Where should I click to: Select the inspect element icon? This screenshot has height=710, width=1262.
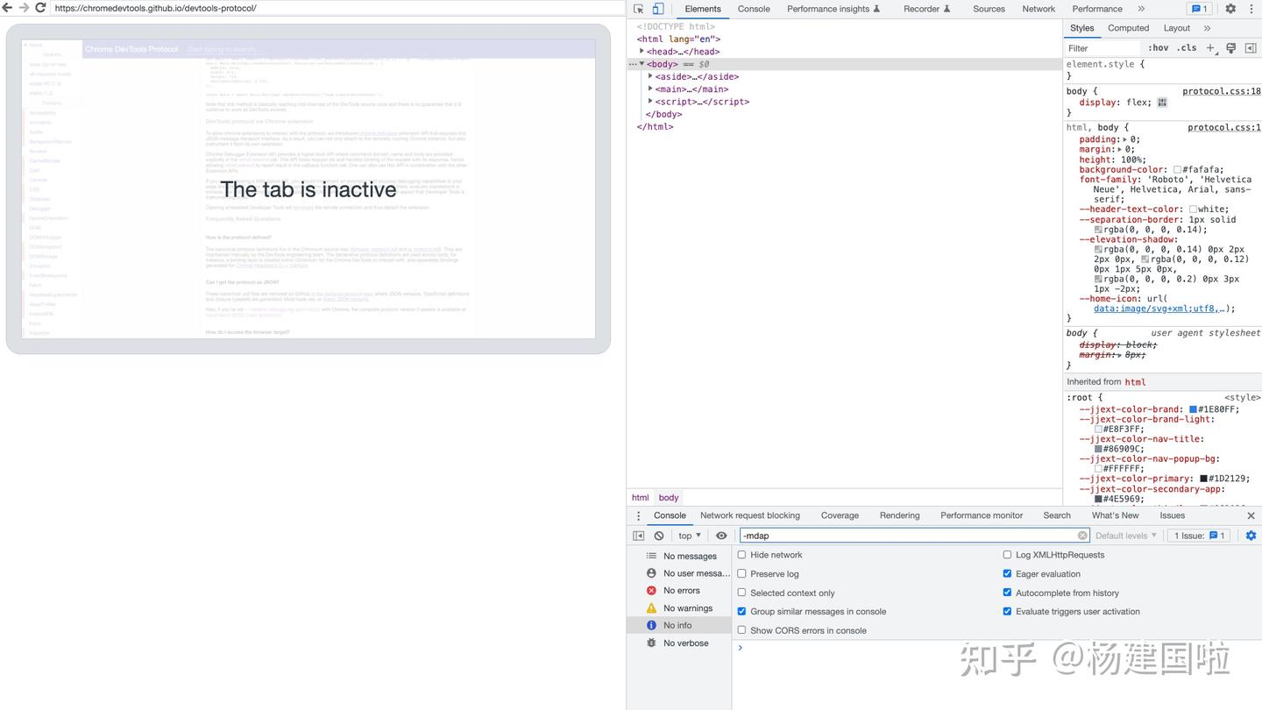click(x=639, y=9)
